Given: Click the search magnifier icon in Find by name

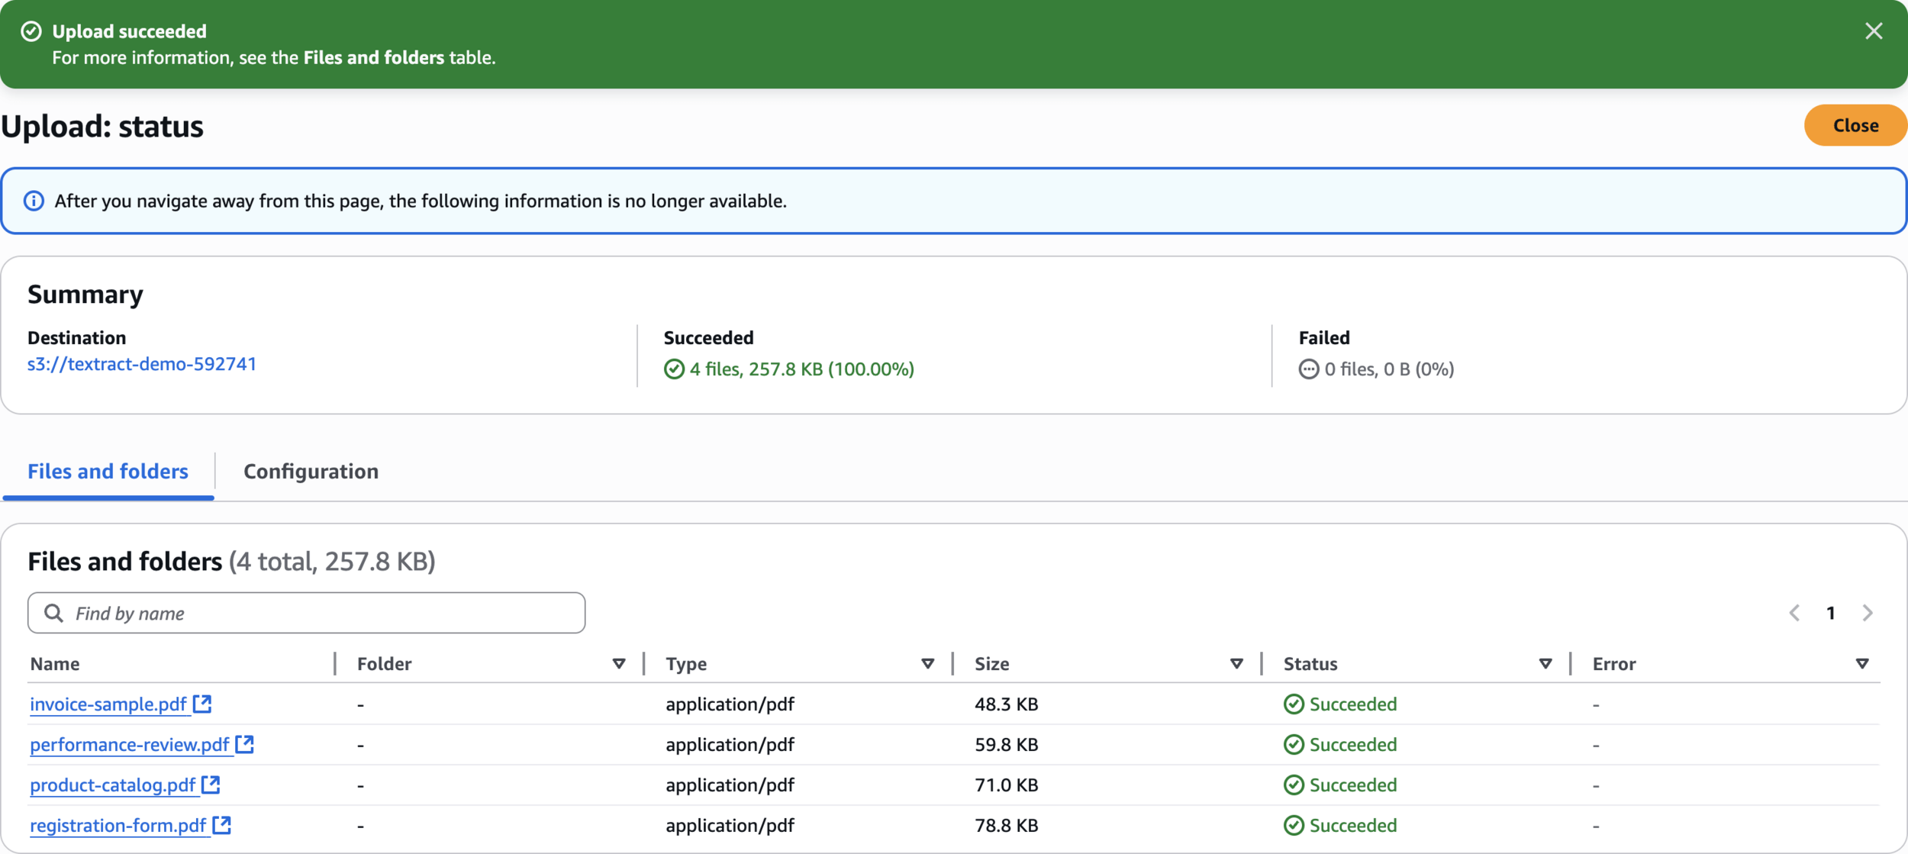Looking at the screenshot, I should [x=53, y=613].
